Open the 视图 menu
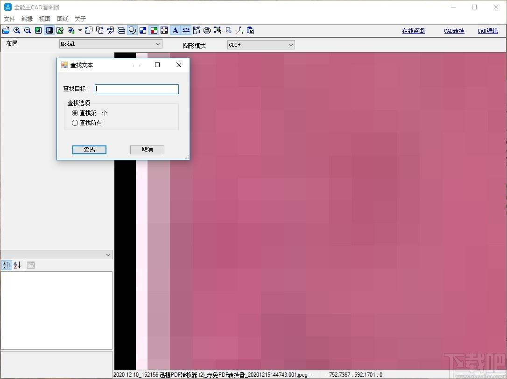The image size is (507, 379). click(45, 19)
